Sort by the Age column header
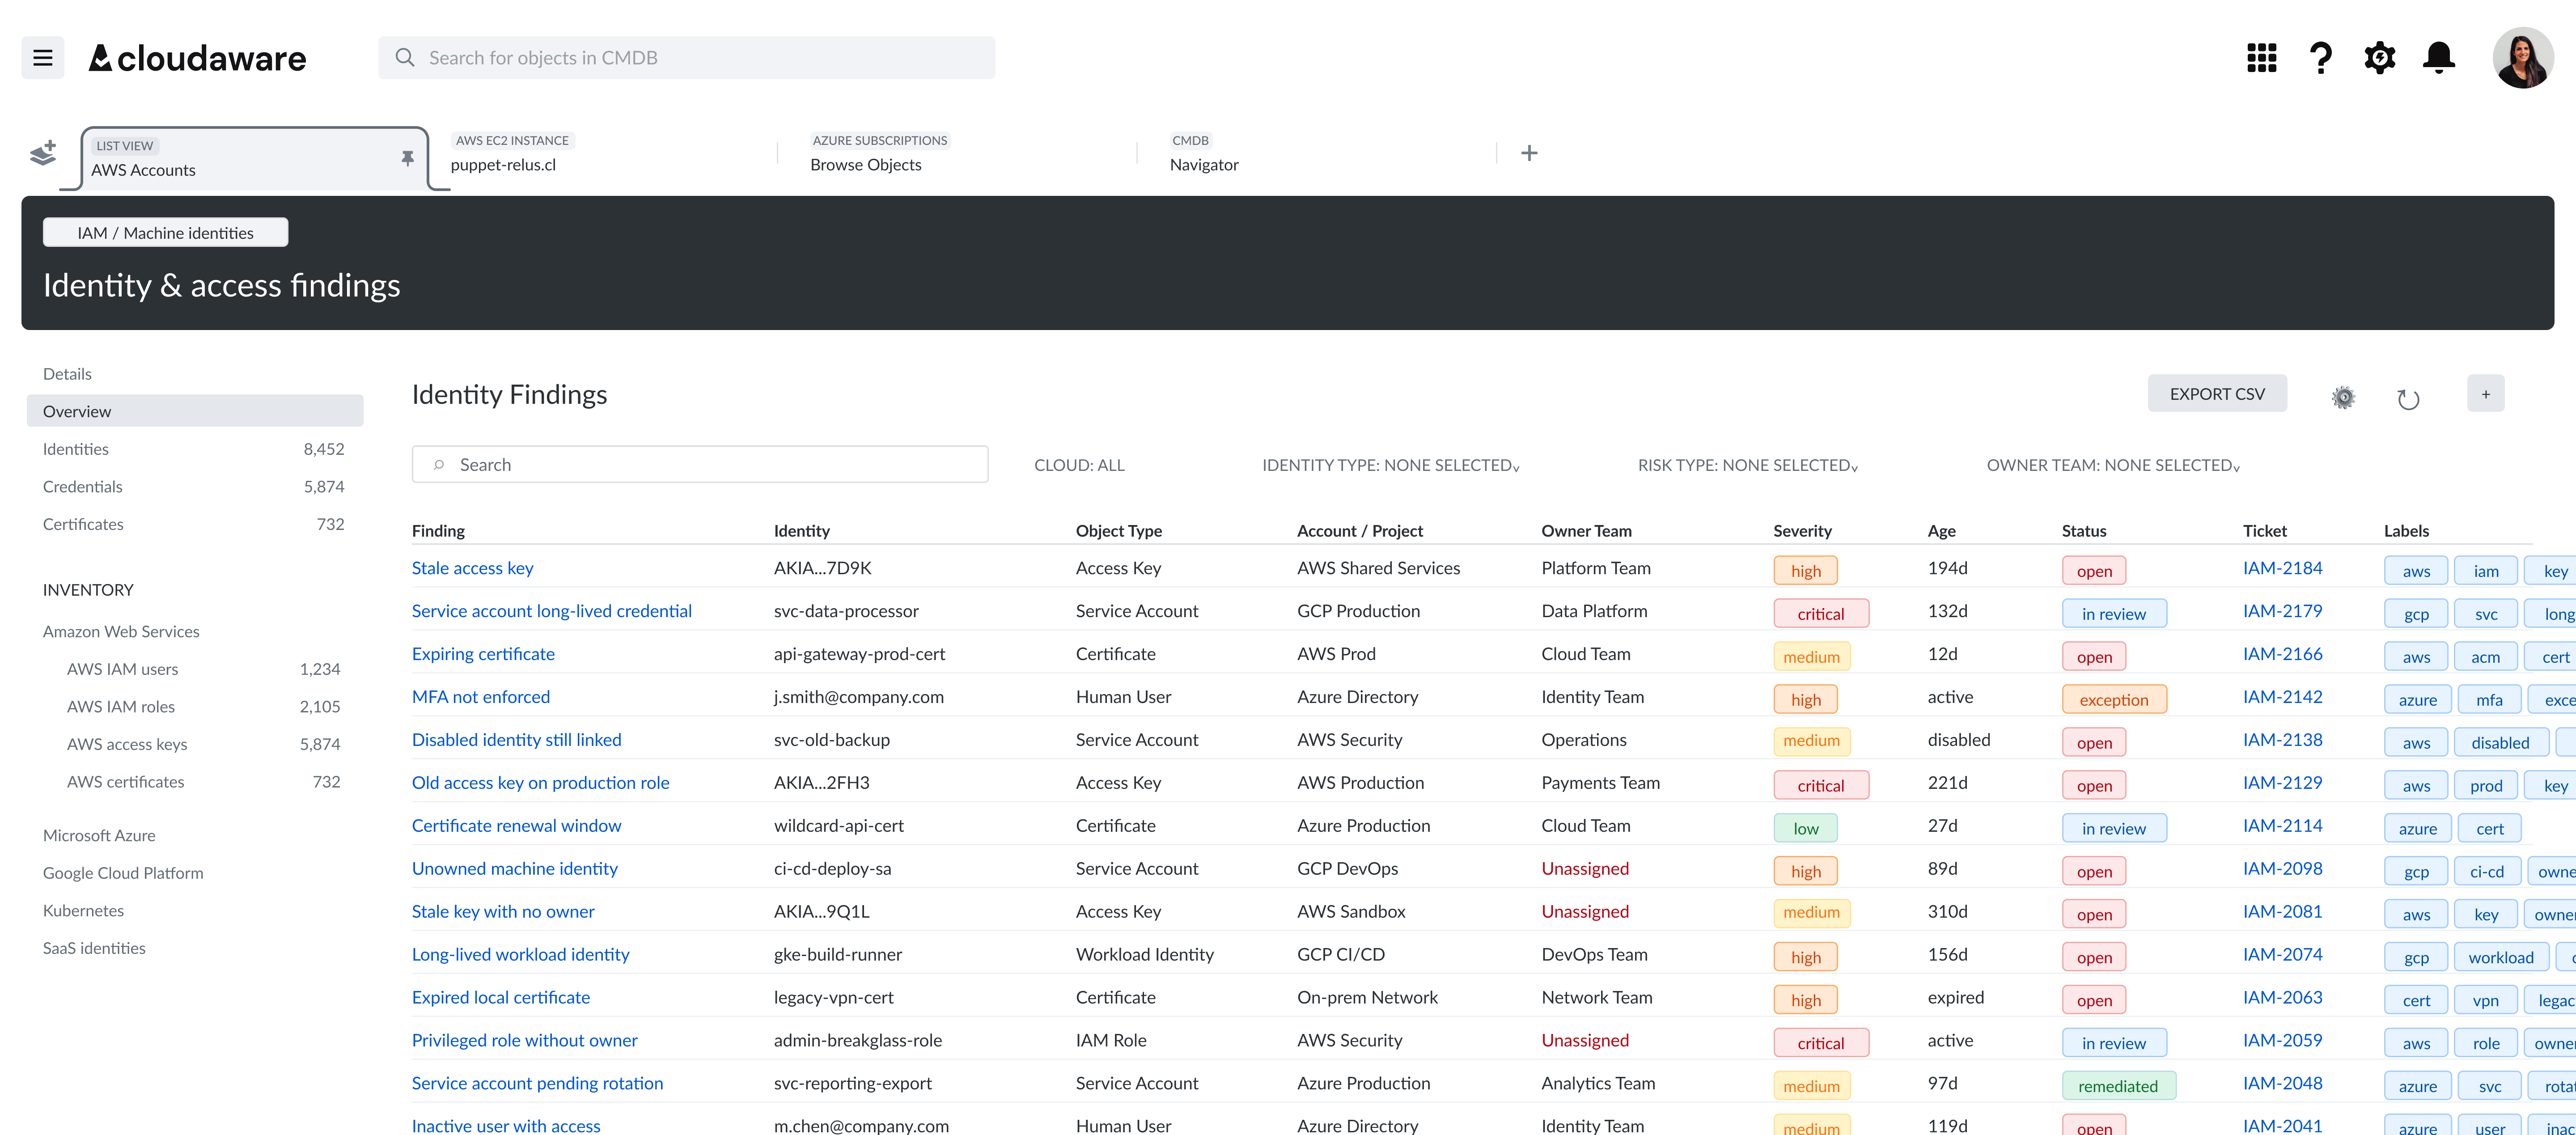 [1941, 531]
